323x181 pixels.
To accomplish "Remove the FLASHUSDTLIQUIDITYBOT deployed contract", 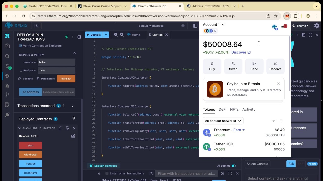I will coord(74,128).
